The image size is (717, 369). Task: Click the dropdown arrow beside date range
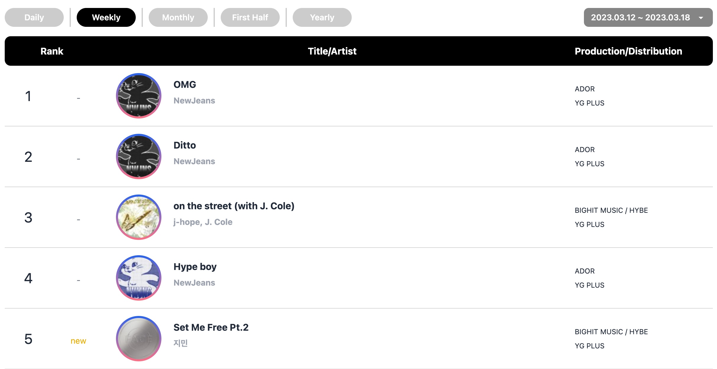[701, 18]
